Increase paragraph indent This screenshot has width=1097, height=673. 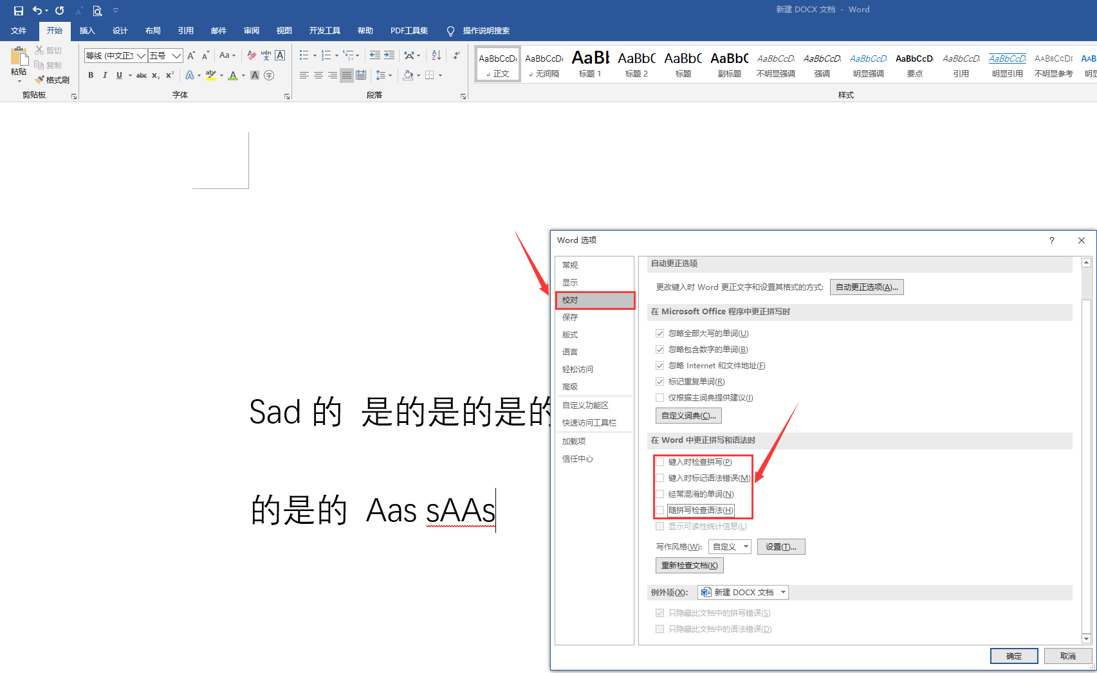389,56
